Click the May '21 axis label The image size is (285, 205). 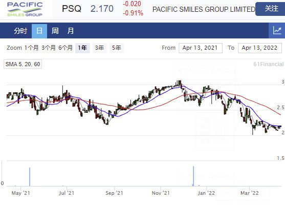tap(20, 193)
